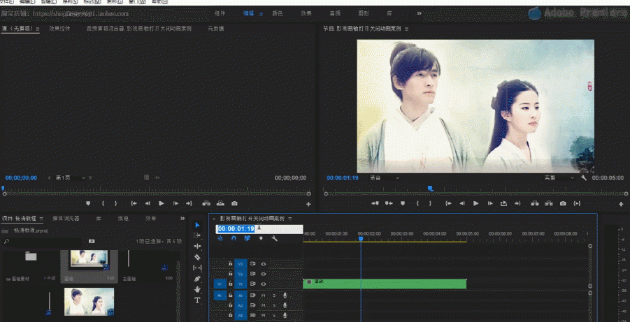Go to Out point in Program monitor

(x=517, y=203)
